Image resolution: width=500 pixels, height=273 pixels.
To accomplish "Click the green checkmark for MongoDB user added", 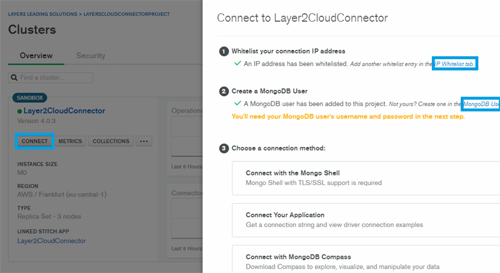I will point(237,103).
